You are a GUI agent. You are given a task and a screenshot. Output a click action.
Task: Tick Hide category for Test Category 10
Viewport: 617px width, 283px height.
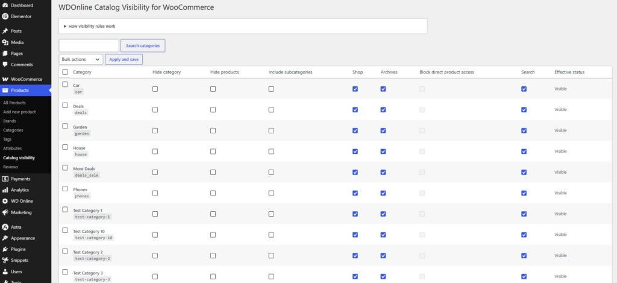point(155,235)
